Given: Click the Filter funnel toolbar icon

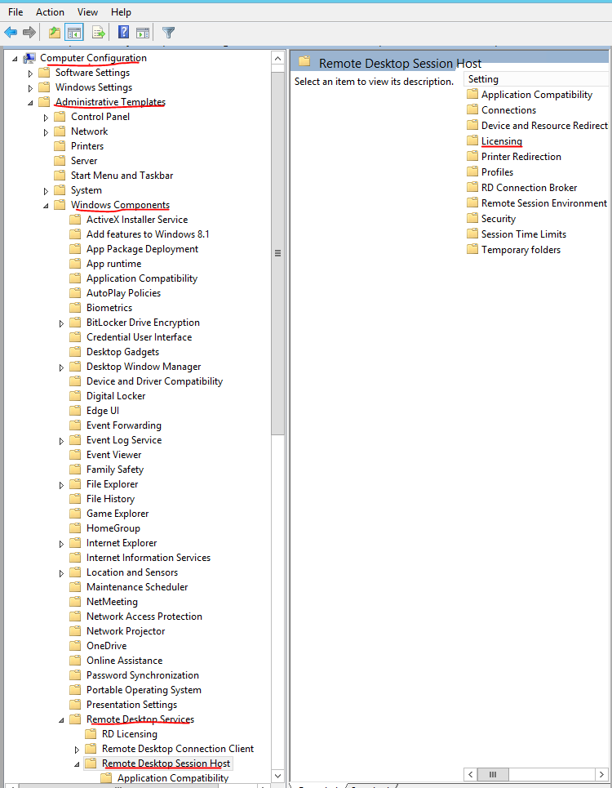Looking at the screenshot, I should (169, 33).
